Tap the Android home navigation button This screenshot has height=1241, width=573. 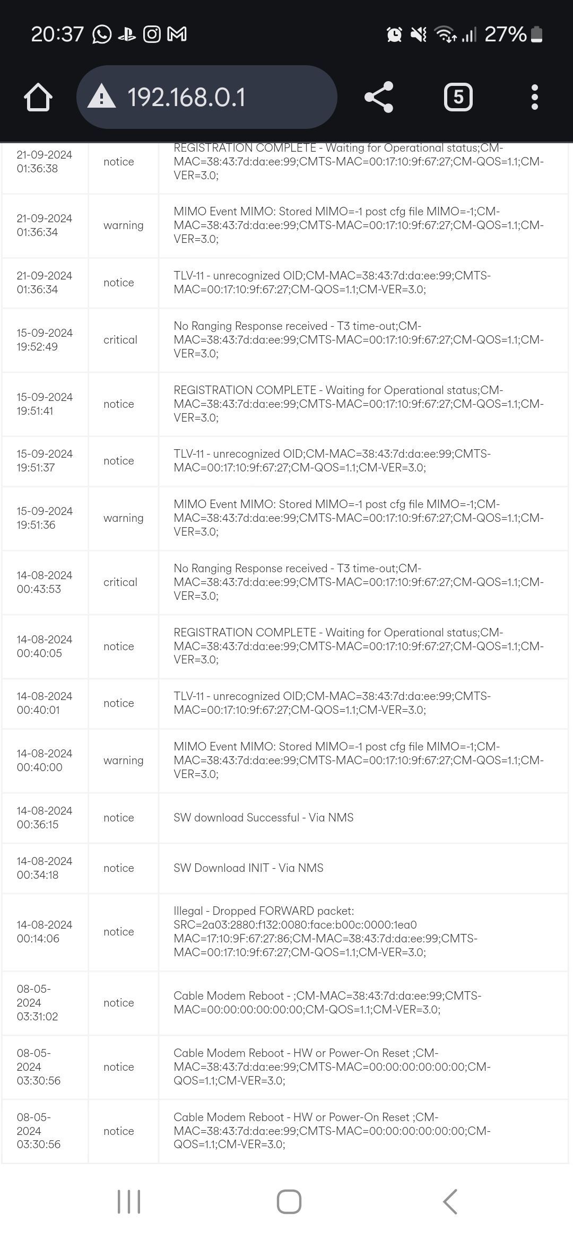click(289, 1201)
